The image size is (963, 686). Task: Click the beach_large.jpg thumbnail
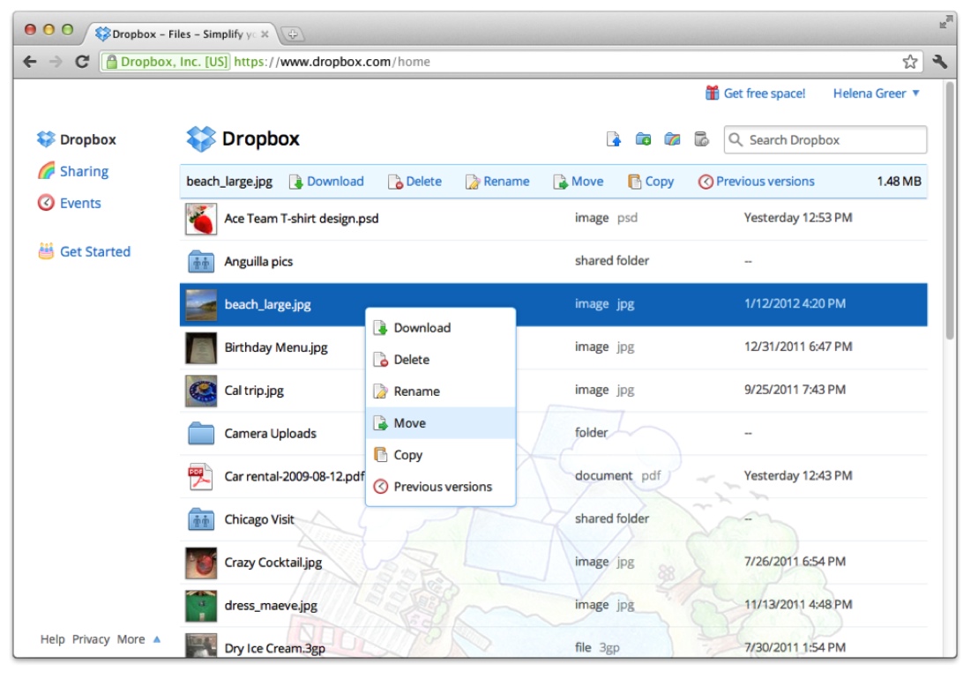point(201,305)
